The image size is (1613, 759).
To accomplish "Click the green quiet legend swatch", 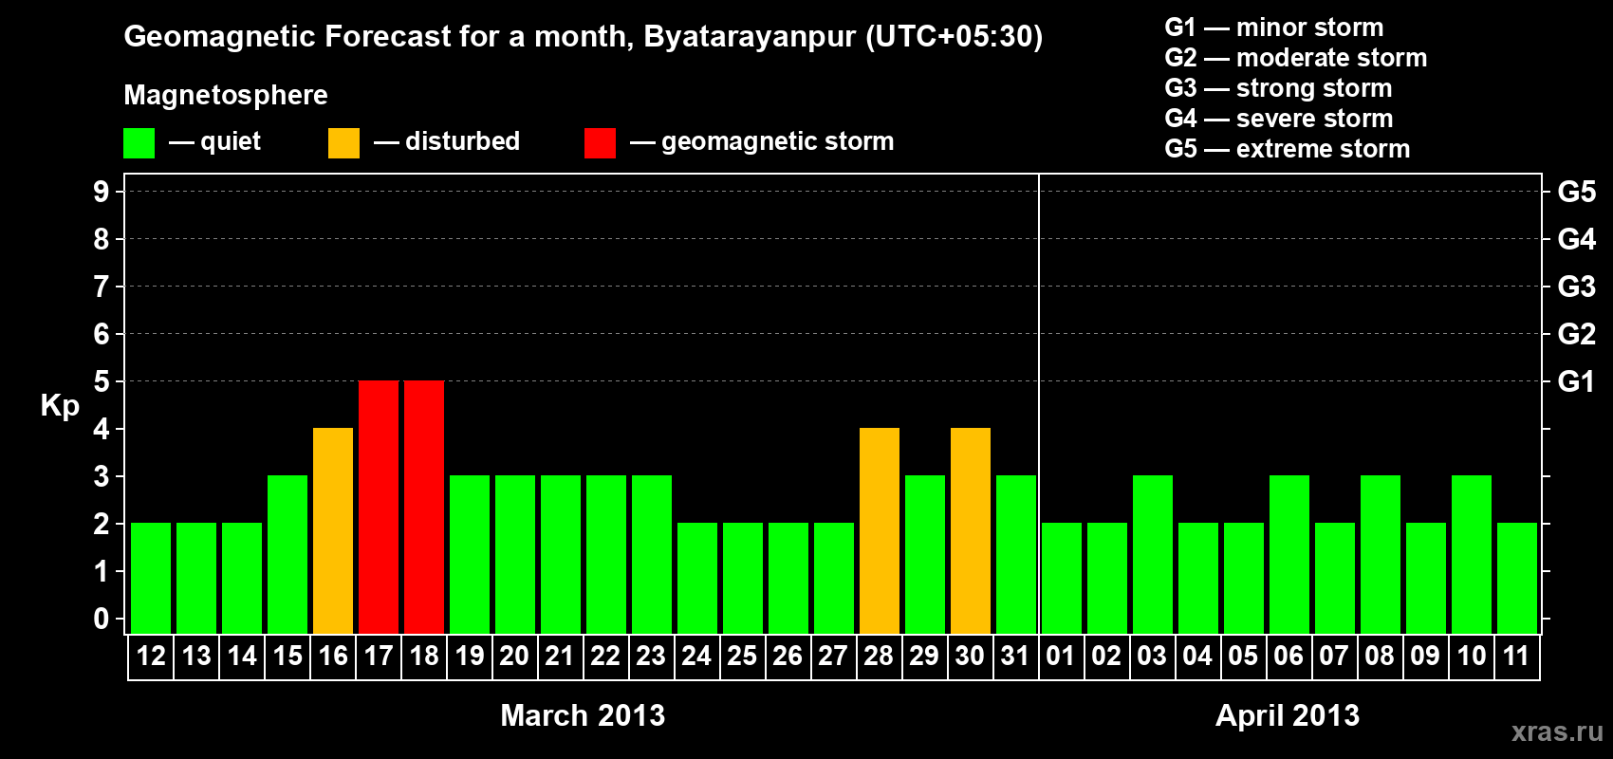I will (139, 143).
